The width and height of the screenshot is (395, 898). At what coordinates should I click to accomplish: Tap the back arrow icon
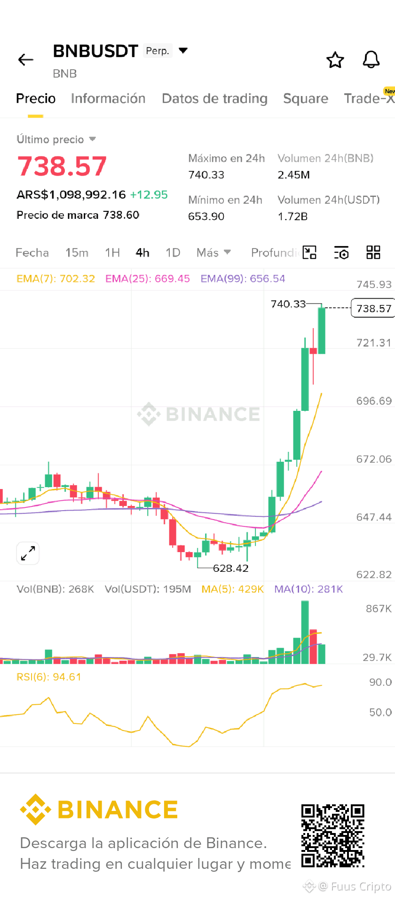click(26, 60)
